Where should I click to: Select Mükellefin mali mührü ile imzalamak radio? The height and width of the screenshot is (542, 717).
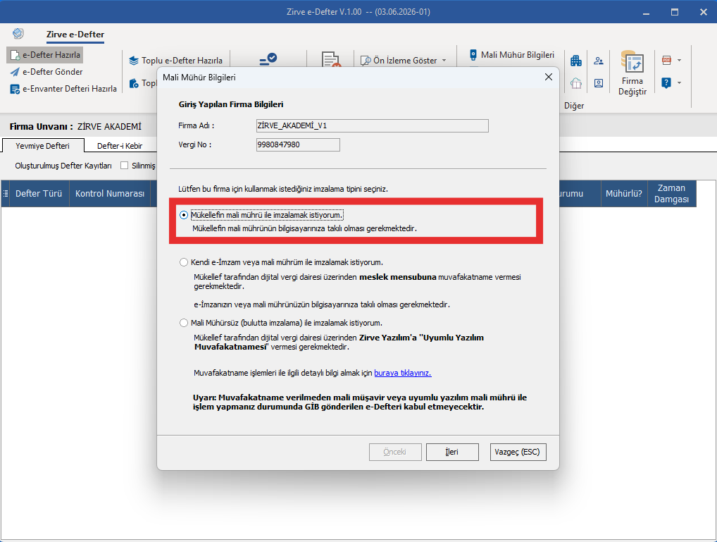point(184,215)
